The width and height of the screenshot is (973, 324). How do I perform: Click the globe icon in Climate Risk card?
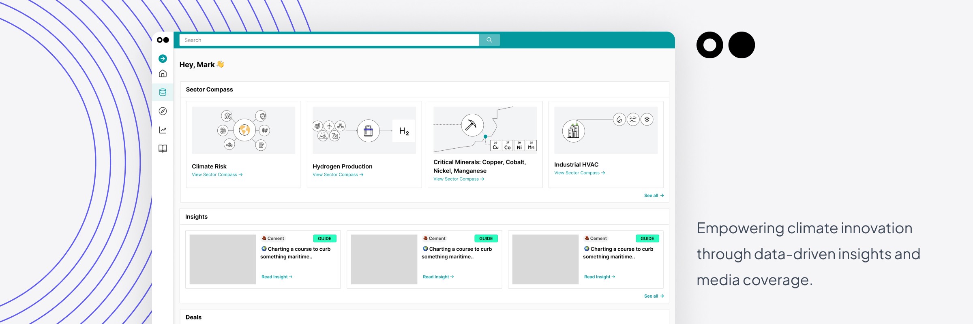tap(244, 130)
